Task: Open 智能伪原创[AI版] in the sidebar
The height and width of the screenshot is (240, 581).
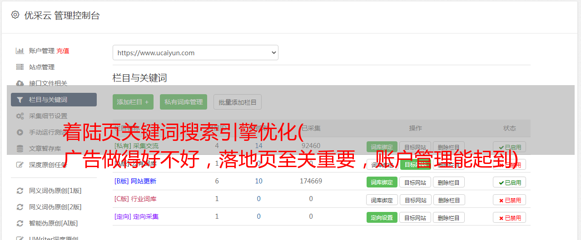Action: [54, 223]
